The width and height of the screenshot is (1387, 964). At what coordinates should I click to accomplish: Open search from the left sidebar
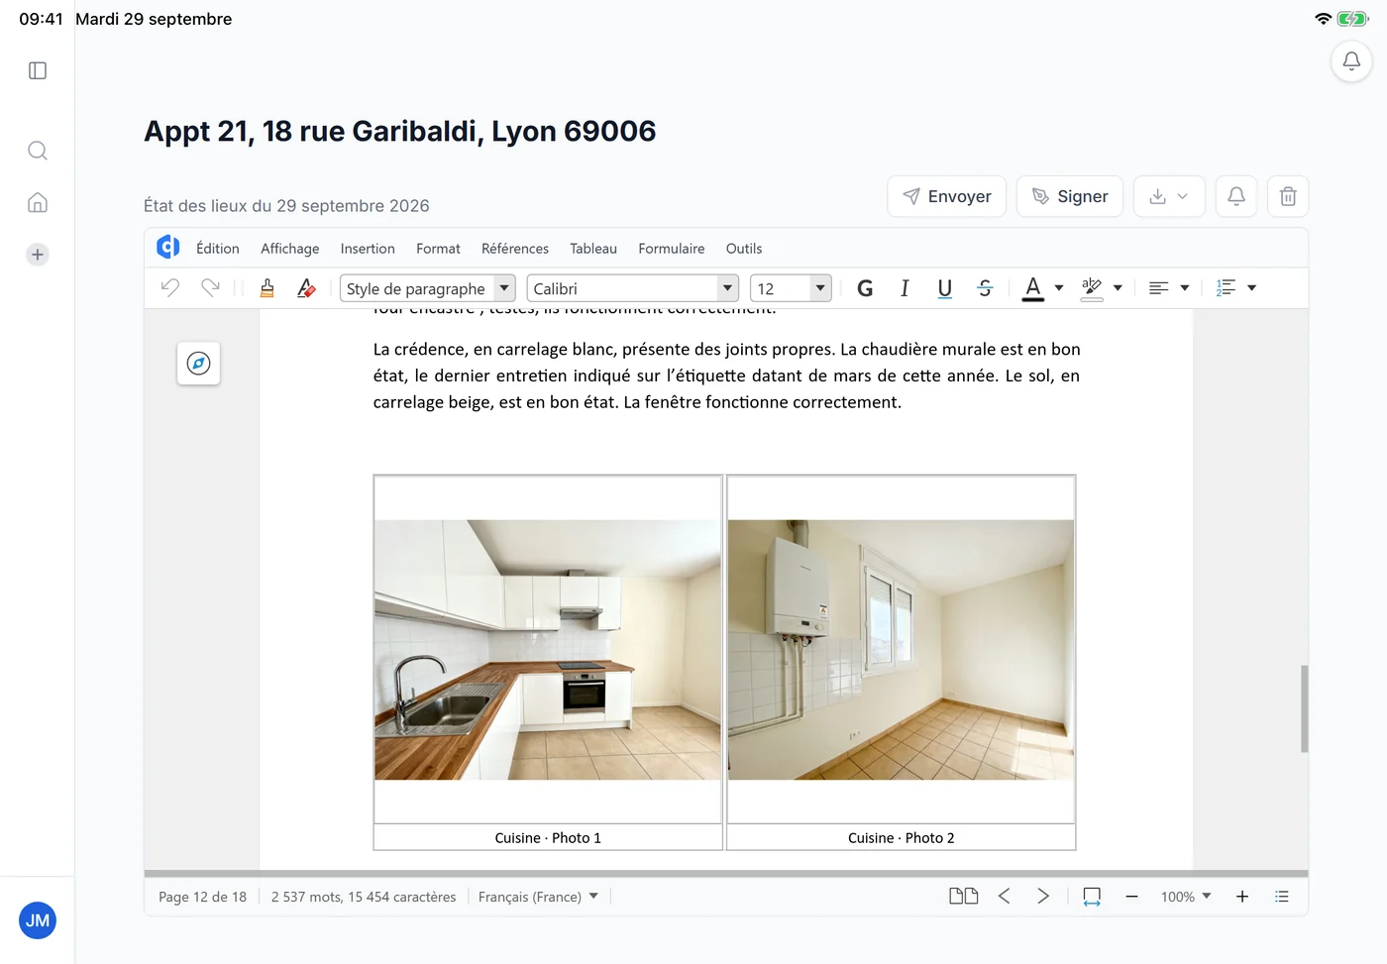[x=38, y=151]
